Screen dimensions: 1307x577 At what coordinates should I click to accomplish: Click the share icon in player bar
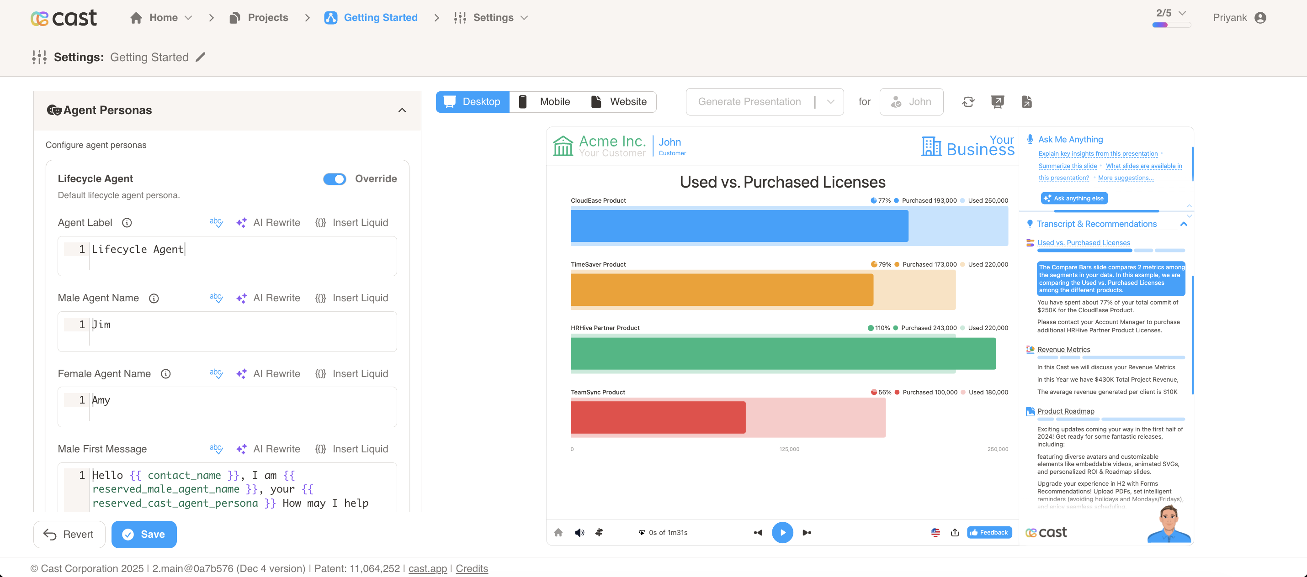955,532
